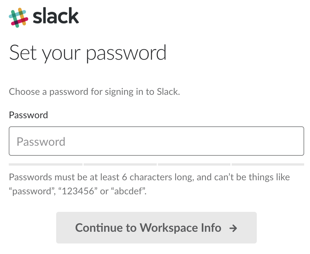Click the black "slack" wordmark text
Screen dimensions: 310x254
click(56, 17)
